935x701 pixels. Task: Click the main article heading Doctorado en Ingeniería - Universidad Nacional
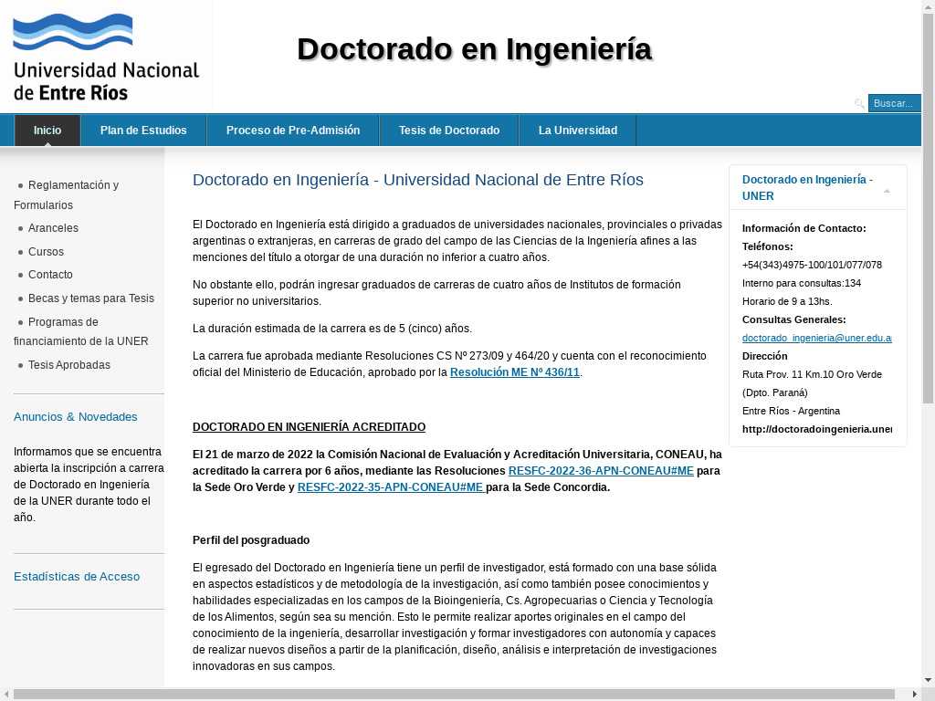pos(418,180)
